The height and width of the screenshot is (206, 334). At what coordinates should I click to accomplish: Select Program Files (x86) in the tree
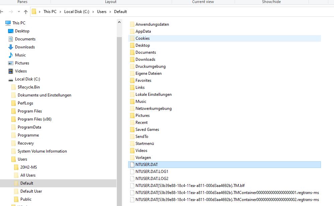point(34,119)
